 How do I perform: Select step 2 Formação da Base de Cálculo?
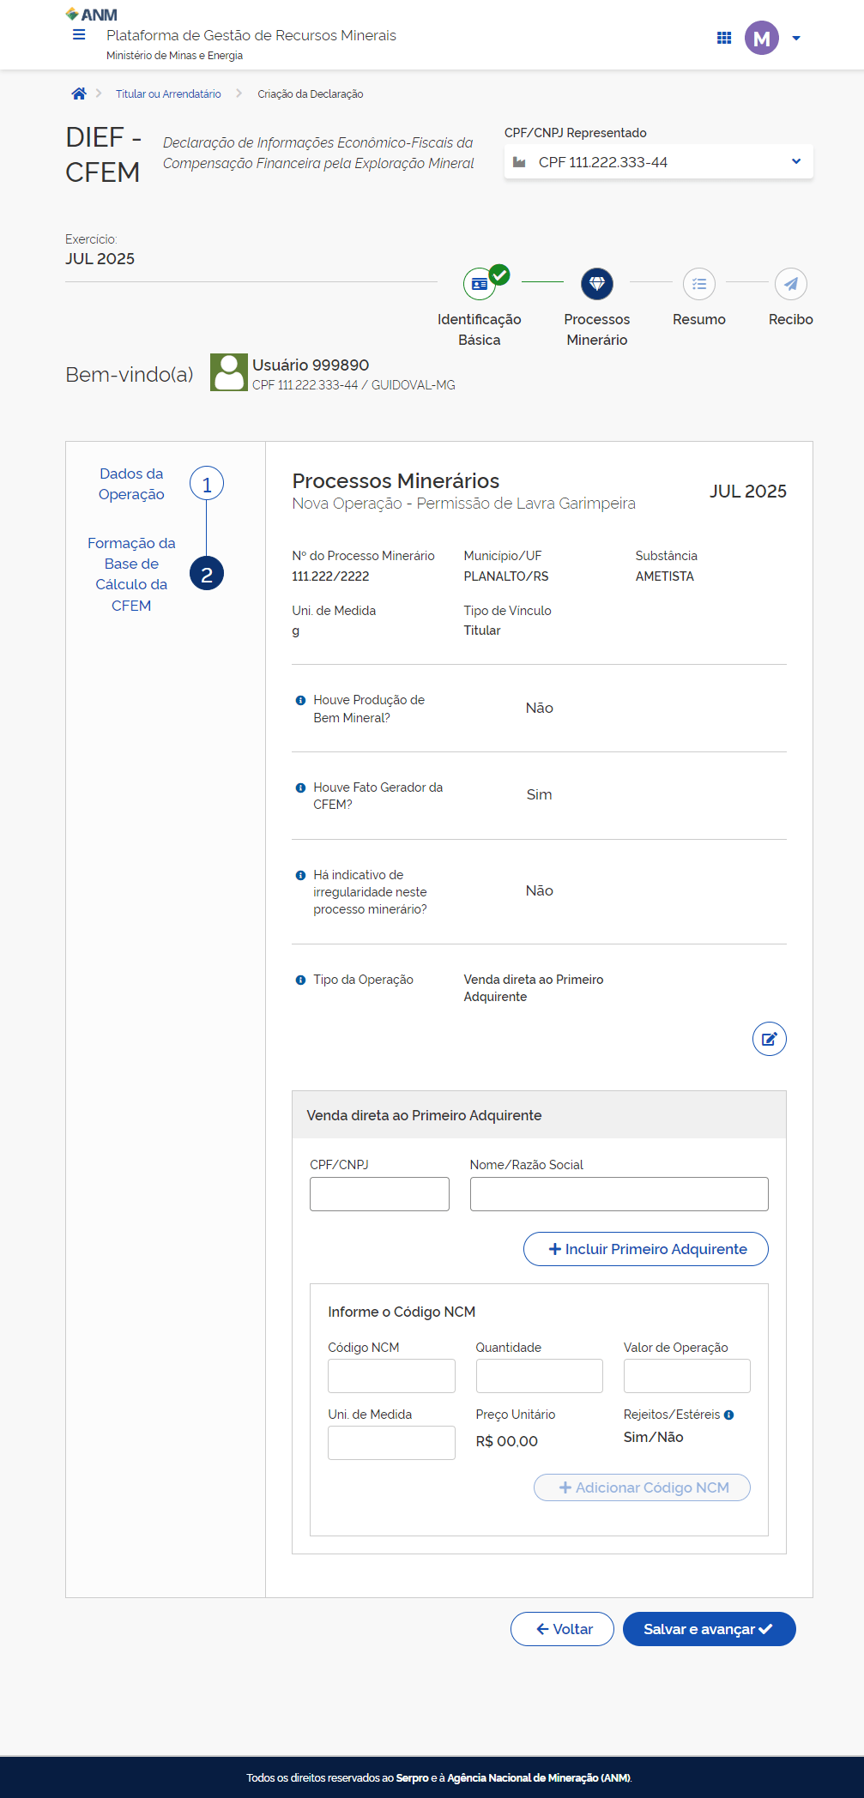click(206, 574)
